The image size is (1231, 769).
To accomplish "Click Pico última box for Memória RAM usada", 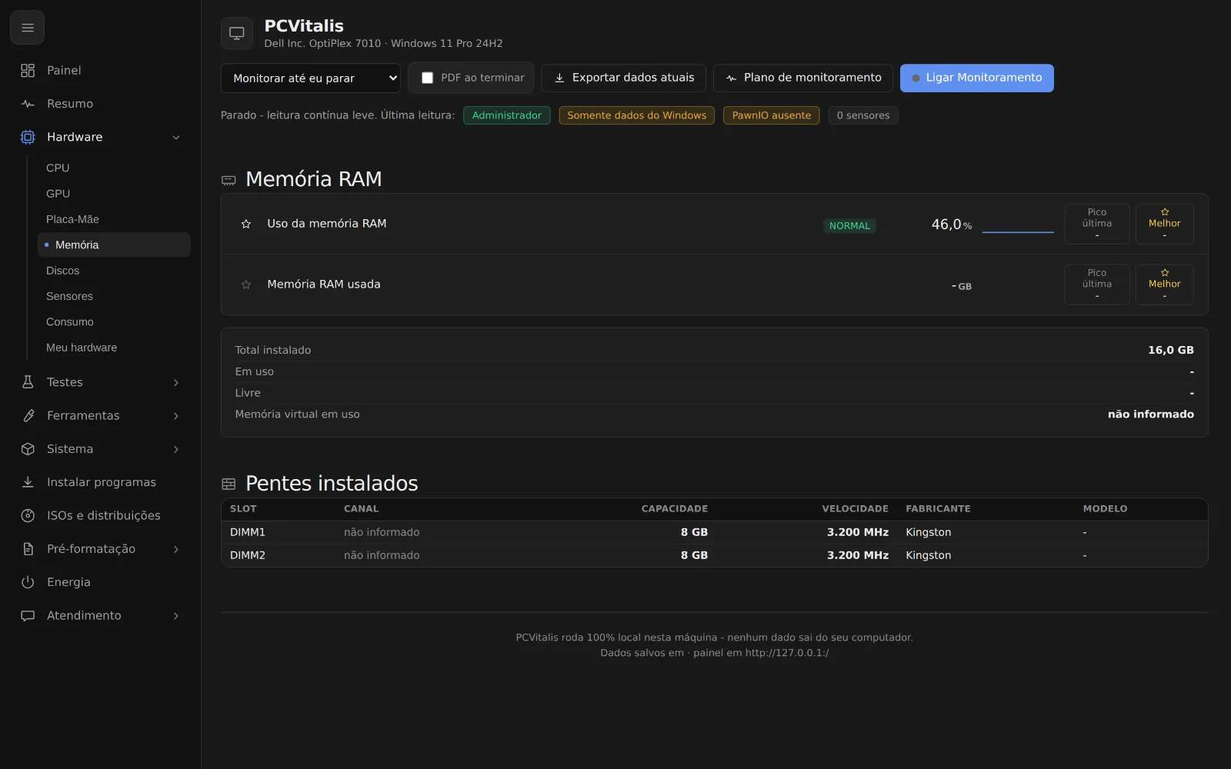I will click(x=1097, y=285).
